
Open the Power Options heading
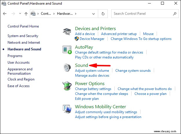[90, 84]
